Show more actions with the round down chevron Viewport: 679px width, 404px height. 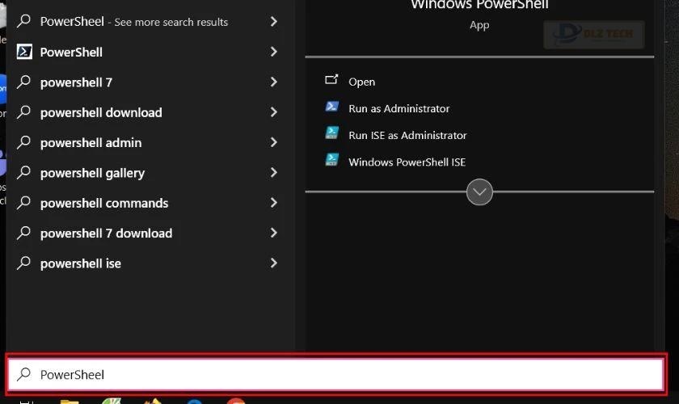pyautogui.click(x=479, y=191)
